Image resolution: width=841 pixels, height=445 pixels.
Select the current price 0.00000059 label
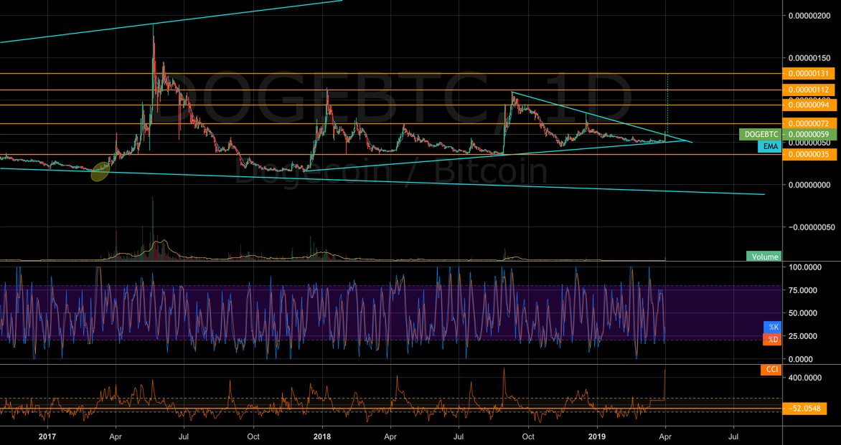tap(809, 135)
